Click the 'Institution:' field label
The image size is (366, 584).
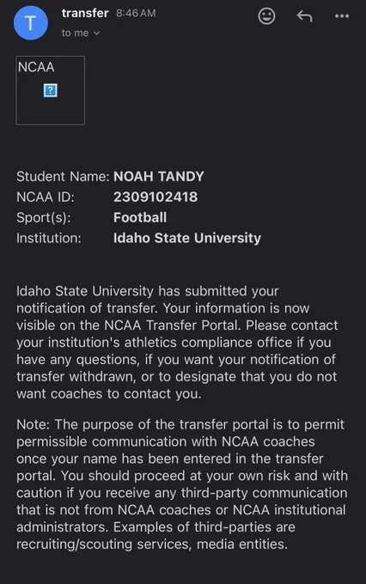[49, 238]
